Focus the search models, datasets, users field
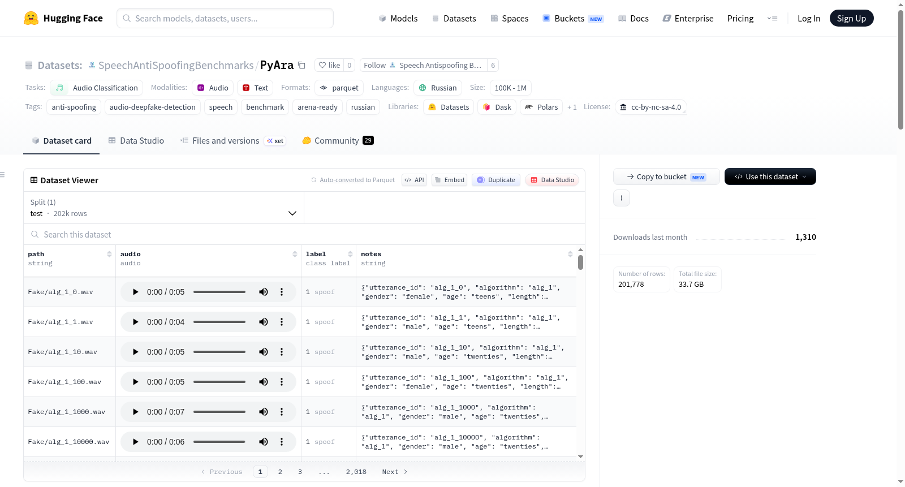This screenshot has height=487, width=905. coord(225,18)
